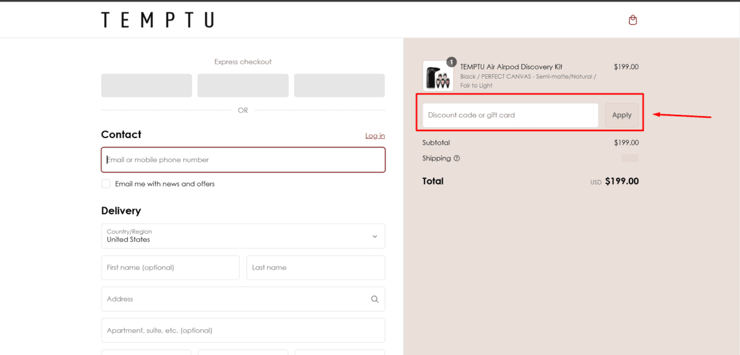Click the middle express checkout button

pyautogui.click(x=243, y=85)
